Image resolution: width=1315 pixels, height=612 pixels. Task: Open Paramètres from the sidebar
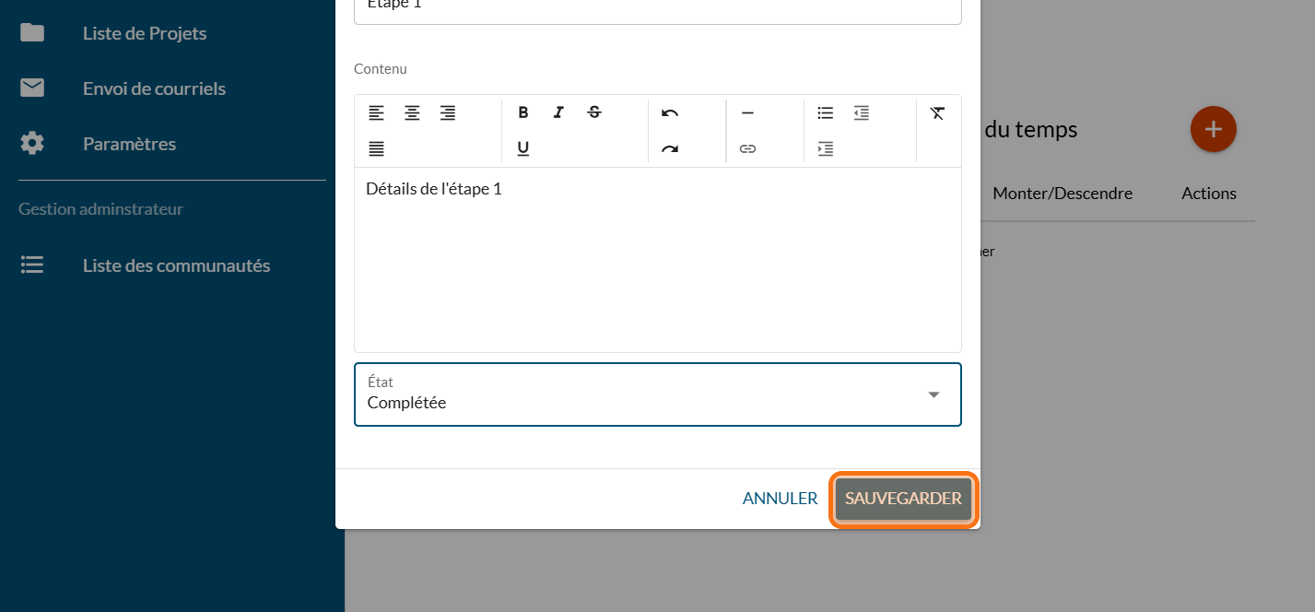(x=129, y=144)
